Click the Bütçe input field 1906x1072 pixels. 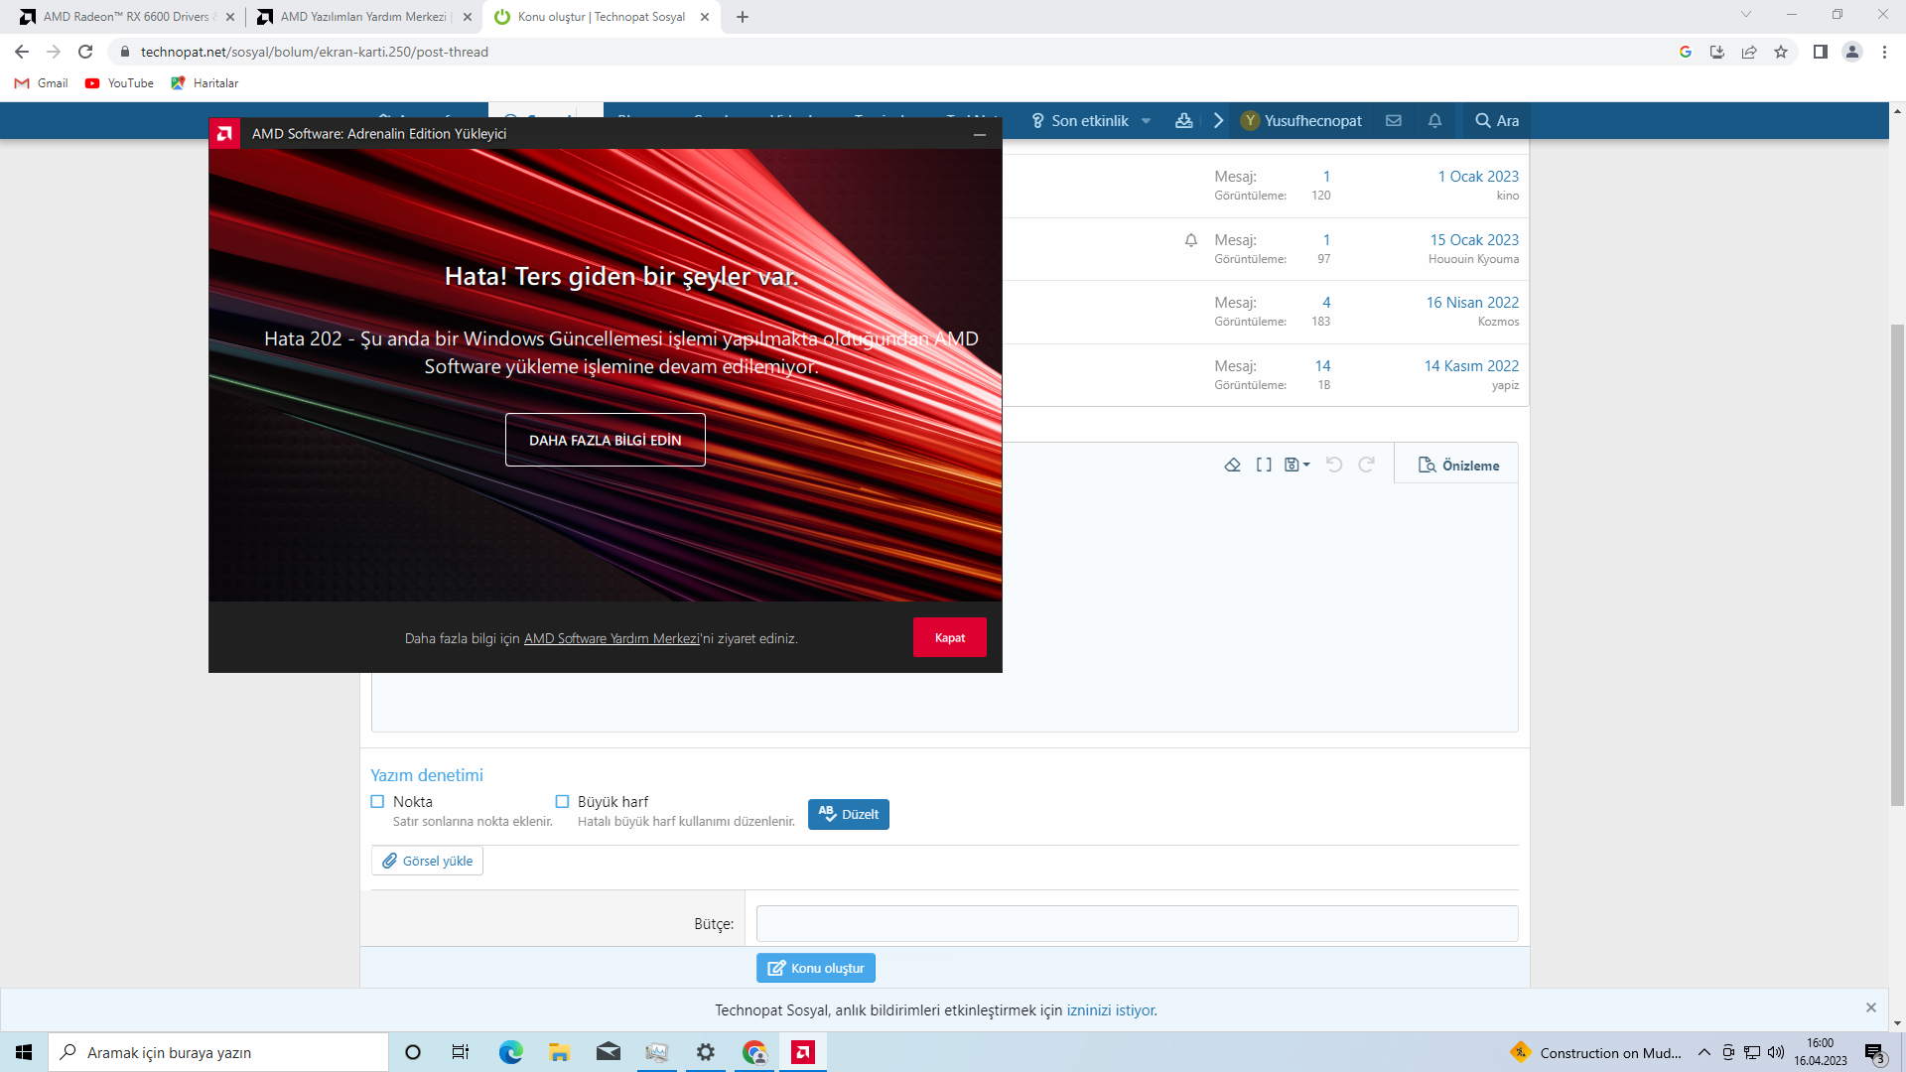point(1137,923)
